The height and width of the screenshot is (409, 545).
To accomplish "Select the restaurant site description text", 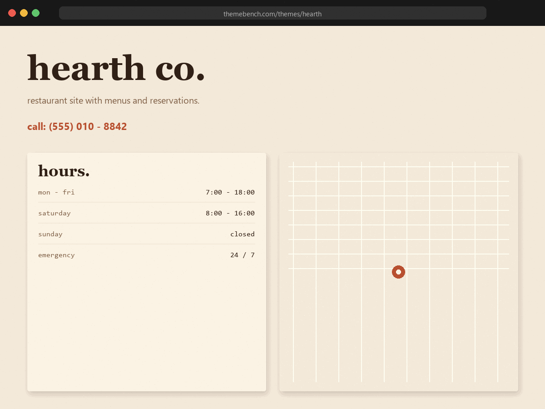I will pyautogui.click(x=114, y=100).
